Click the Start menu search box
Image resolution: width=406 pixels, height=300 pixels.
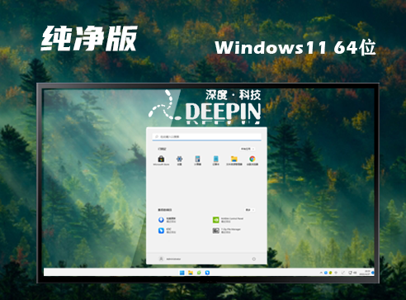206,136
